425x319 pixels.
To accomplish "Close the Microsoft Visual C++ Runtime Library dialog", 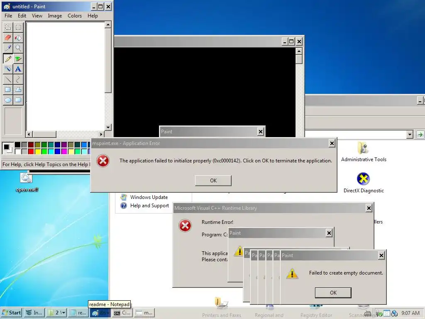I will pyautogui.click(x=369, y=208).
